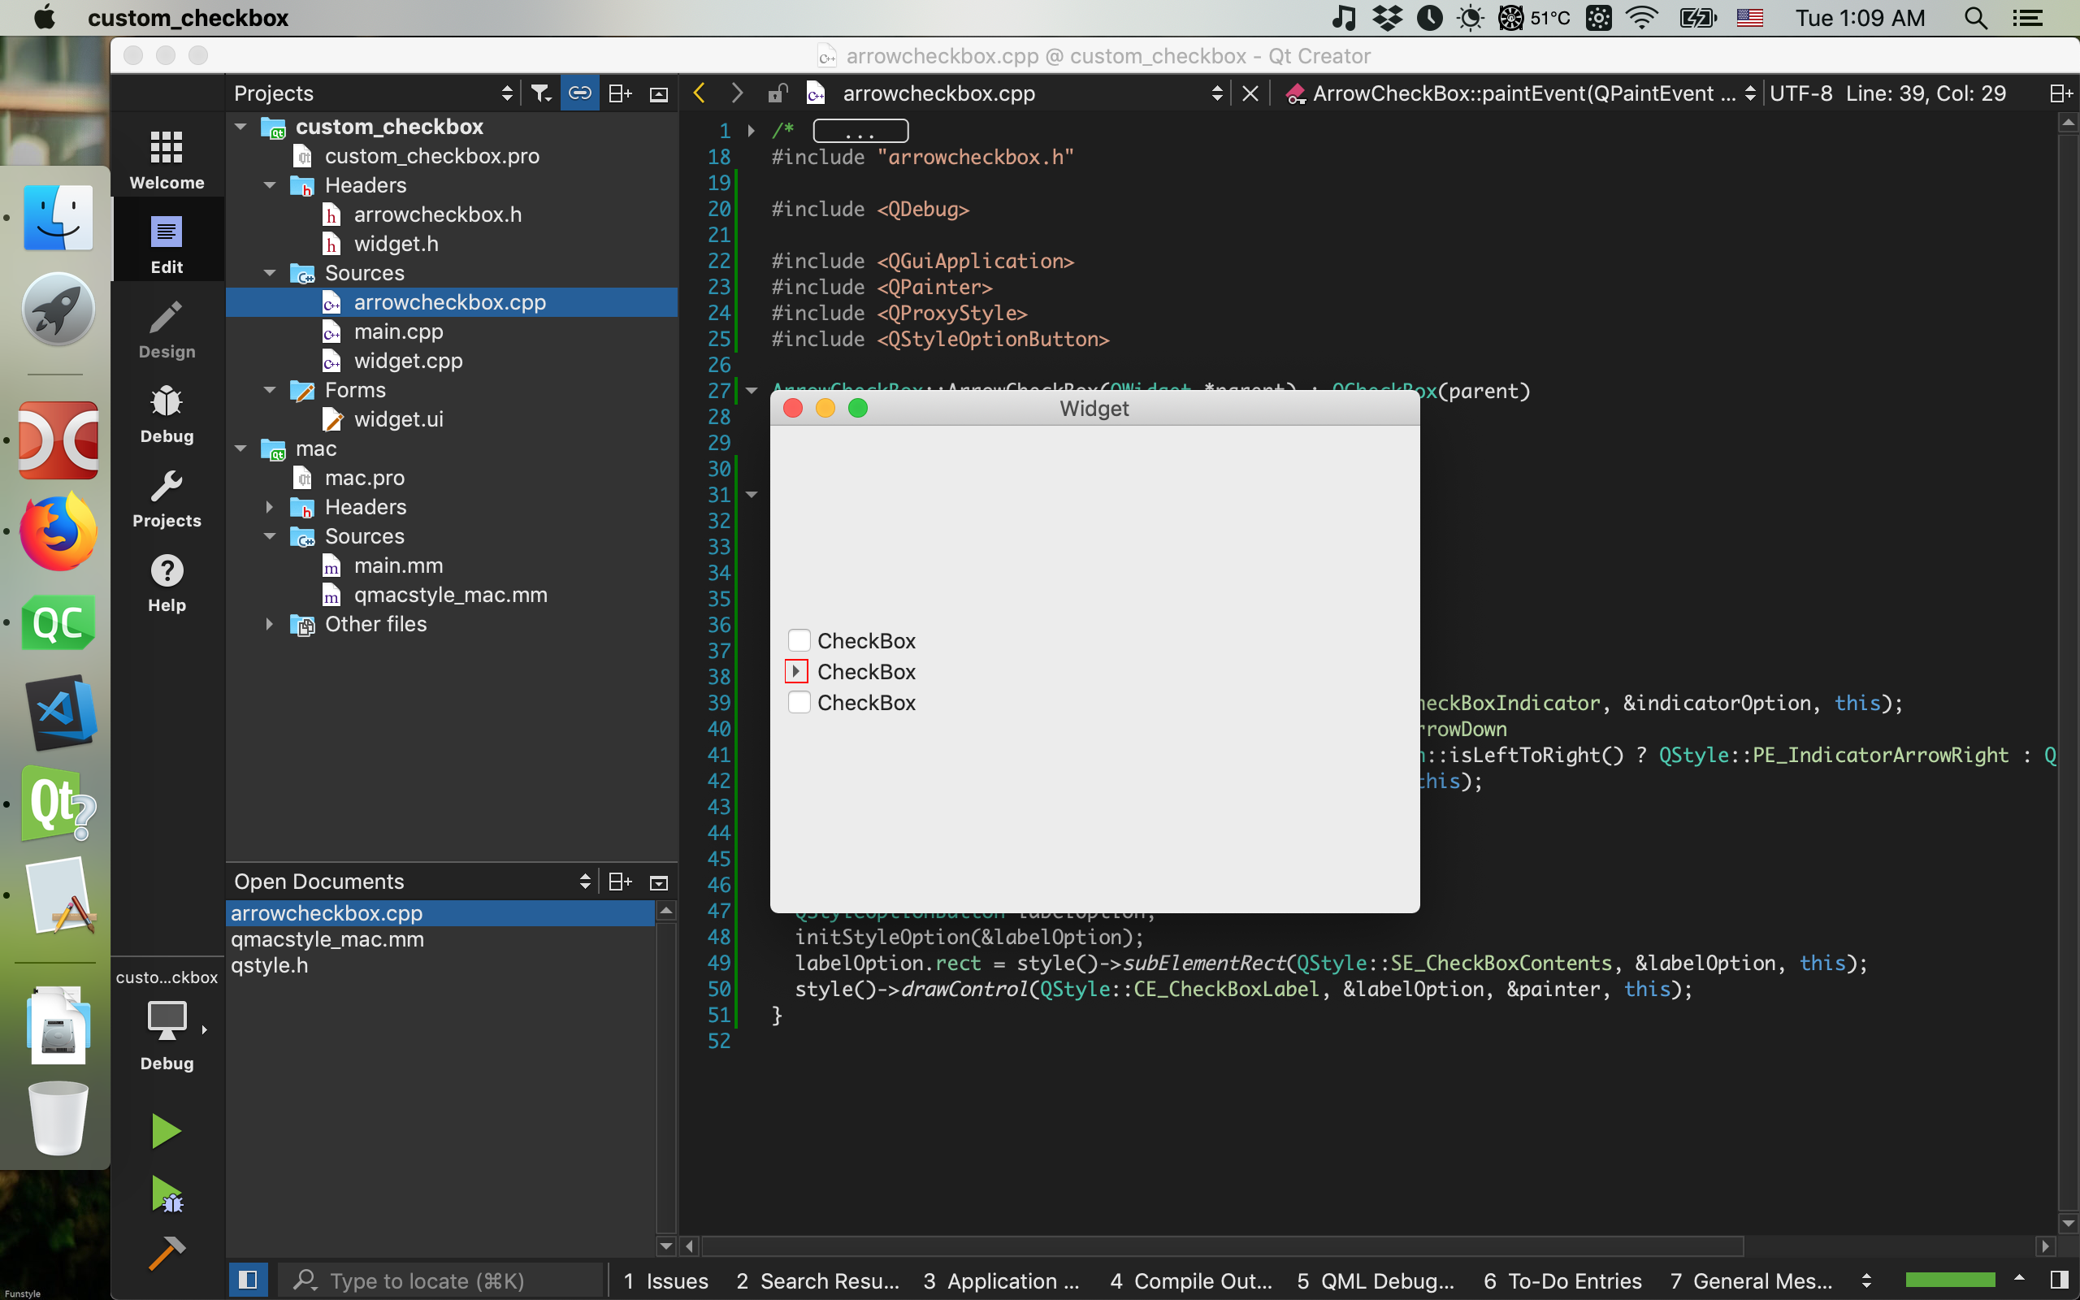This screenshot has width=2080, height=1300.
Task: Build the project with the hammer icon
Action: [166, 1252]
